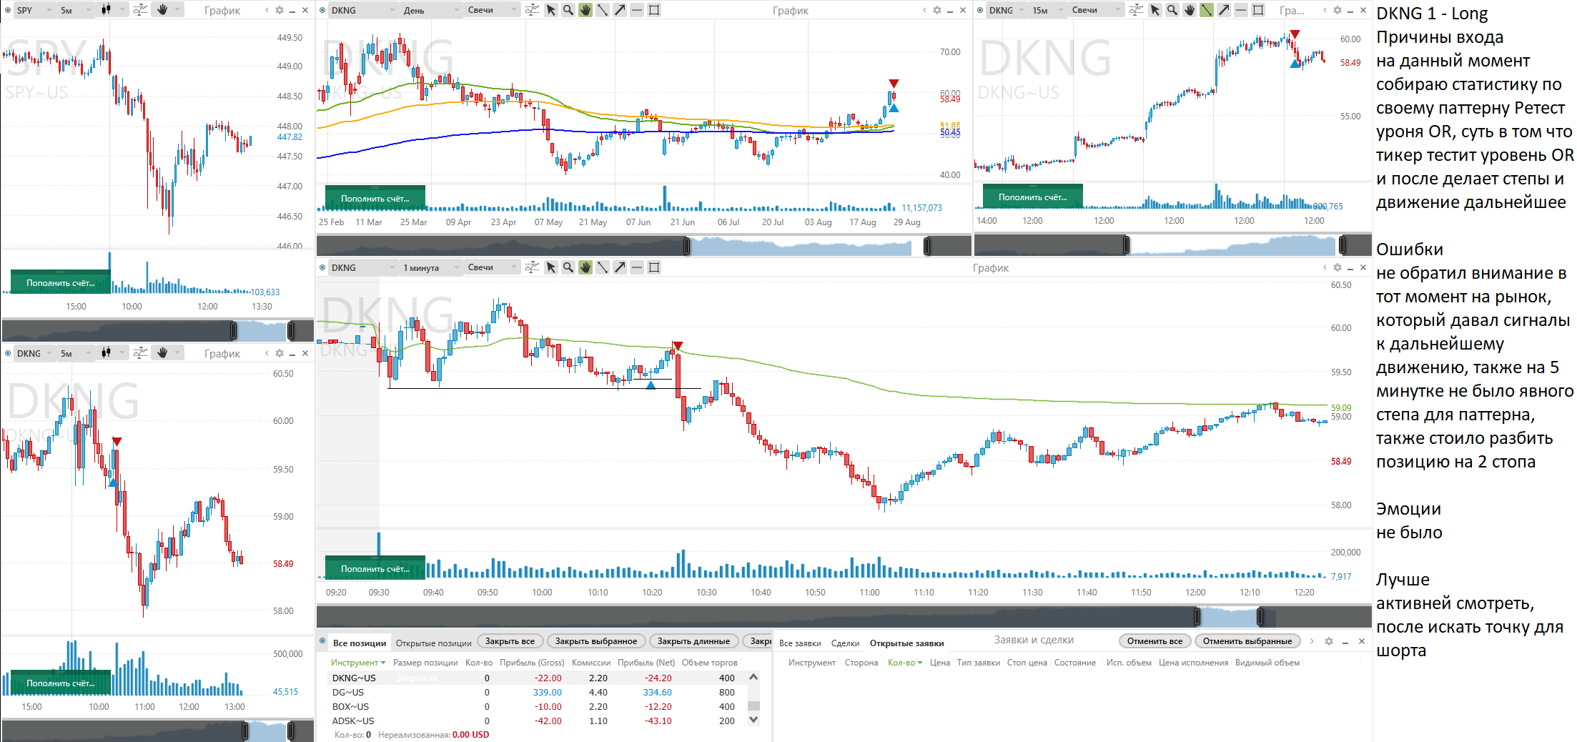
Task: Open the SPY chart 5м timeframe dropdown
Action: pyautogui.click(x=76, y=10)
